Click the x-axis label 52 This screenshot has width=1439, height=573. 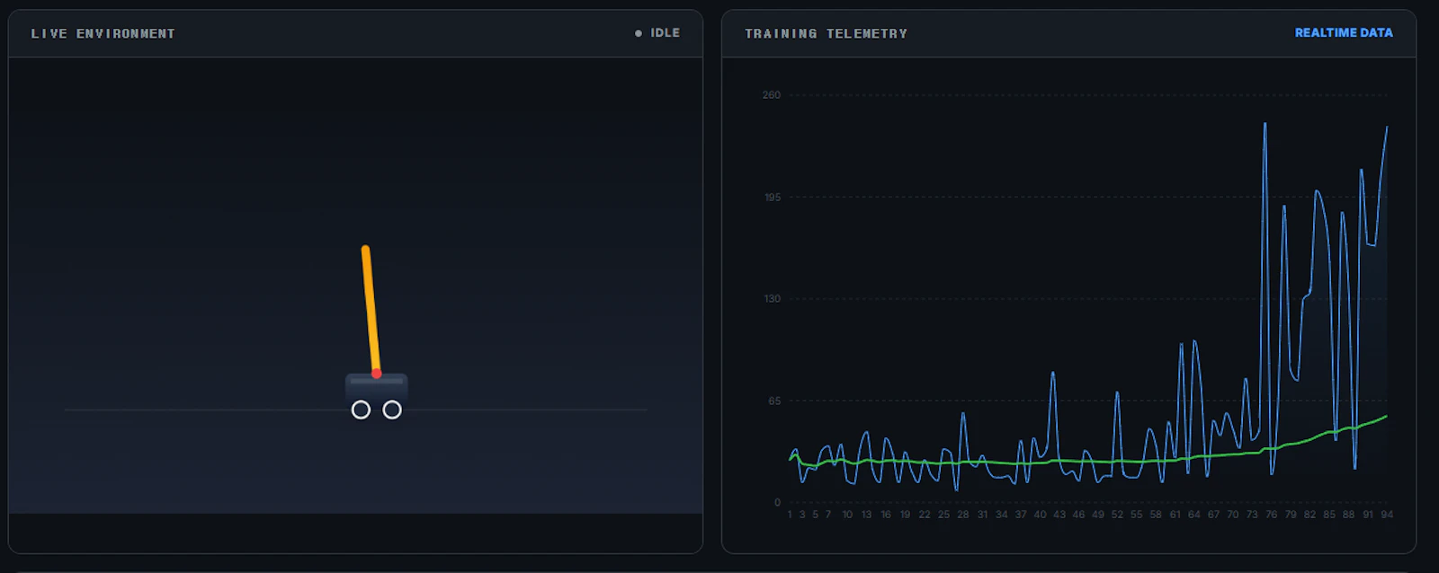(x=1117, y=515)
